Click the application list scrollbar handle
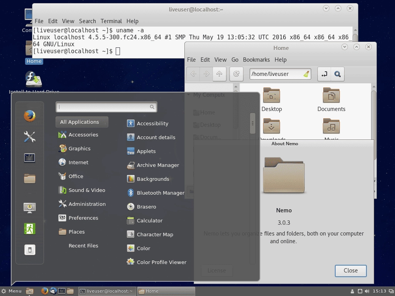 [252, 123]
